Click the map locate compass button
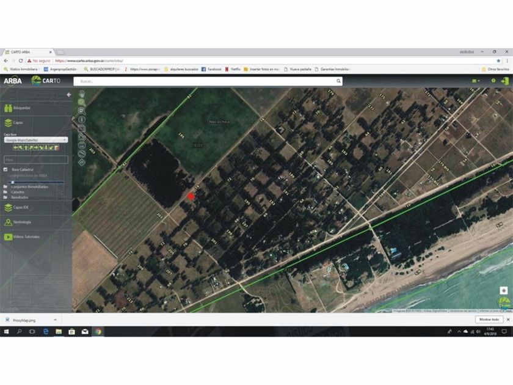Image resolution: width=513 pixels, height=385 pixels. click(504, 290)
